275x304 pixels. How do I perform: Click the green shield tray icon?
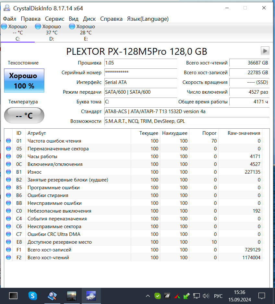(x=158, y=296)
